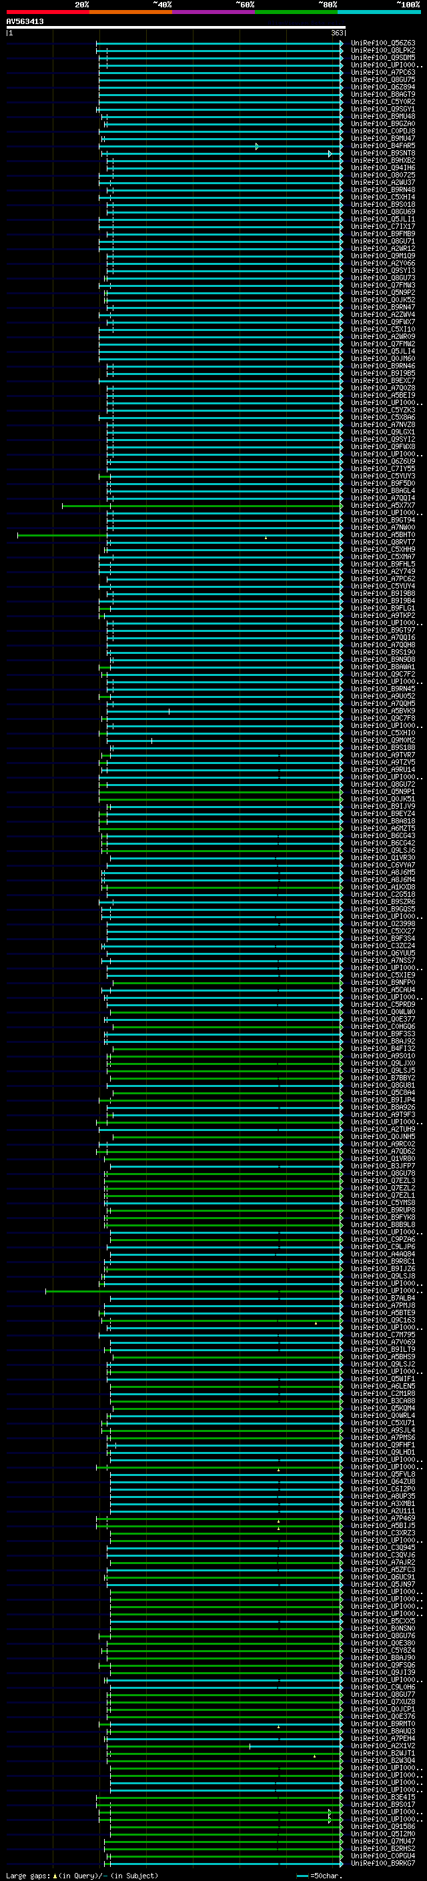Viewport: 427px width, 1881px height.
Task: Click the UniRef100_B7BBY2 label
Action: 383,1078
